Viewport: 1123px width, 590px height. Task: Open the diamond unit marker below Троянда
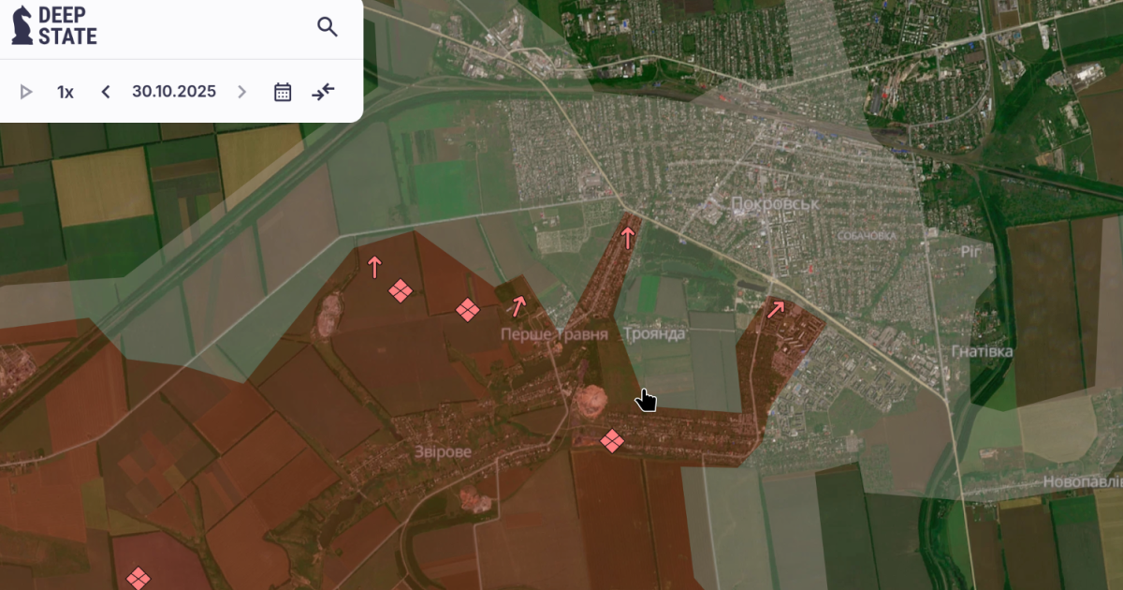[612, 440]
